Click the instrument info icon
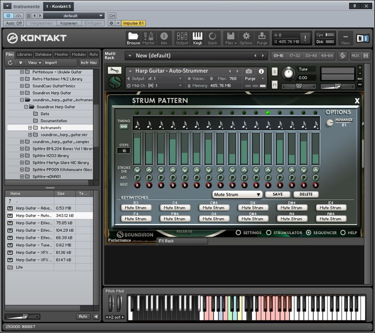This screenshot has width=375, height=333. pos(261,71)
